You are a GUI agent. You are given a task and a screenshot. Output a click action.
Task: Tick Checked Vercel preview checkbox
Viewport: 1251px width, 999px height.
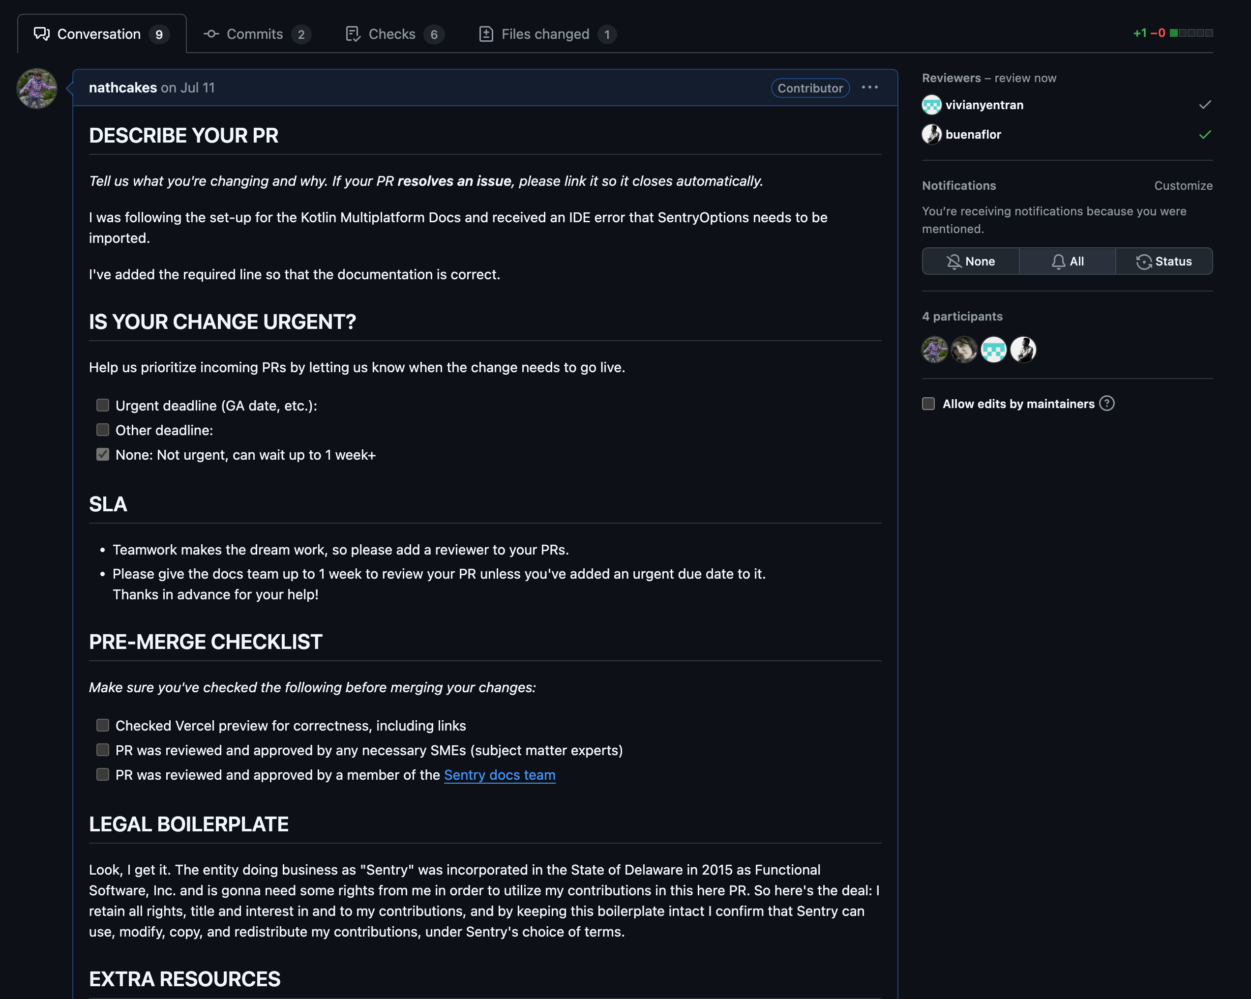coord(103,725)
